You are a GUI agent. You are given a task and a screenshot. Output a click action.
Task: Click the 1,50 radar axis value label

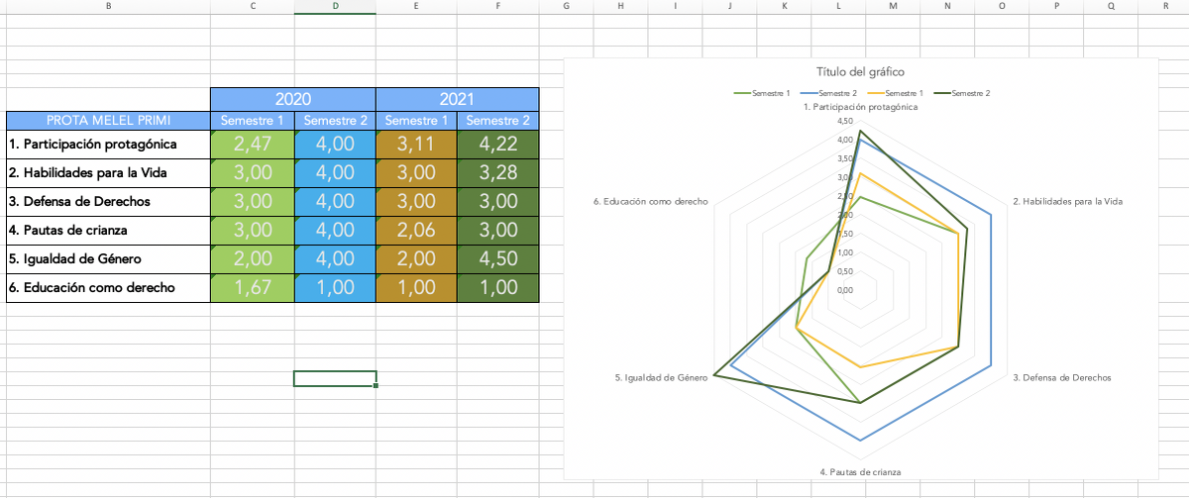[x=845, y=234]
